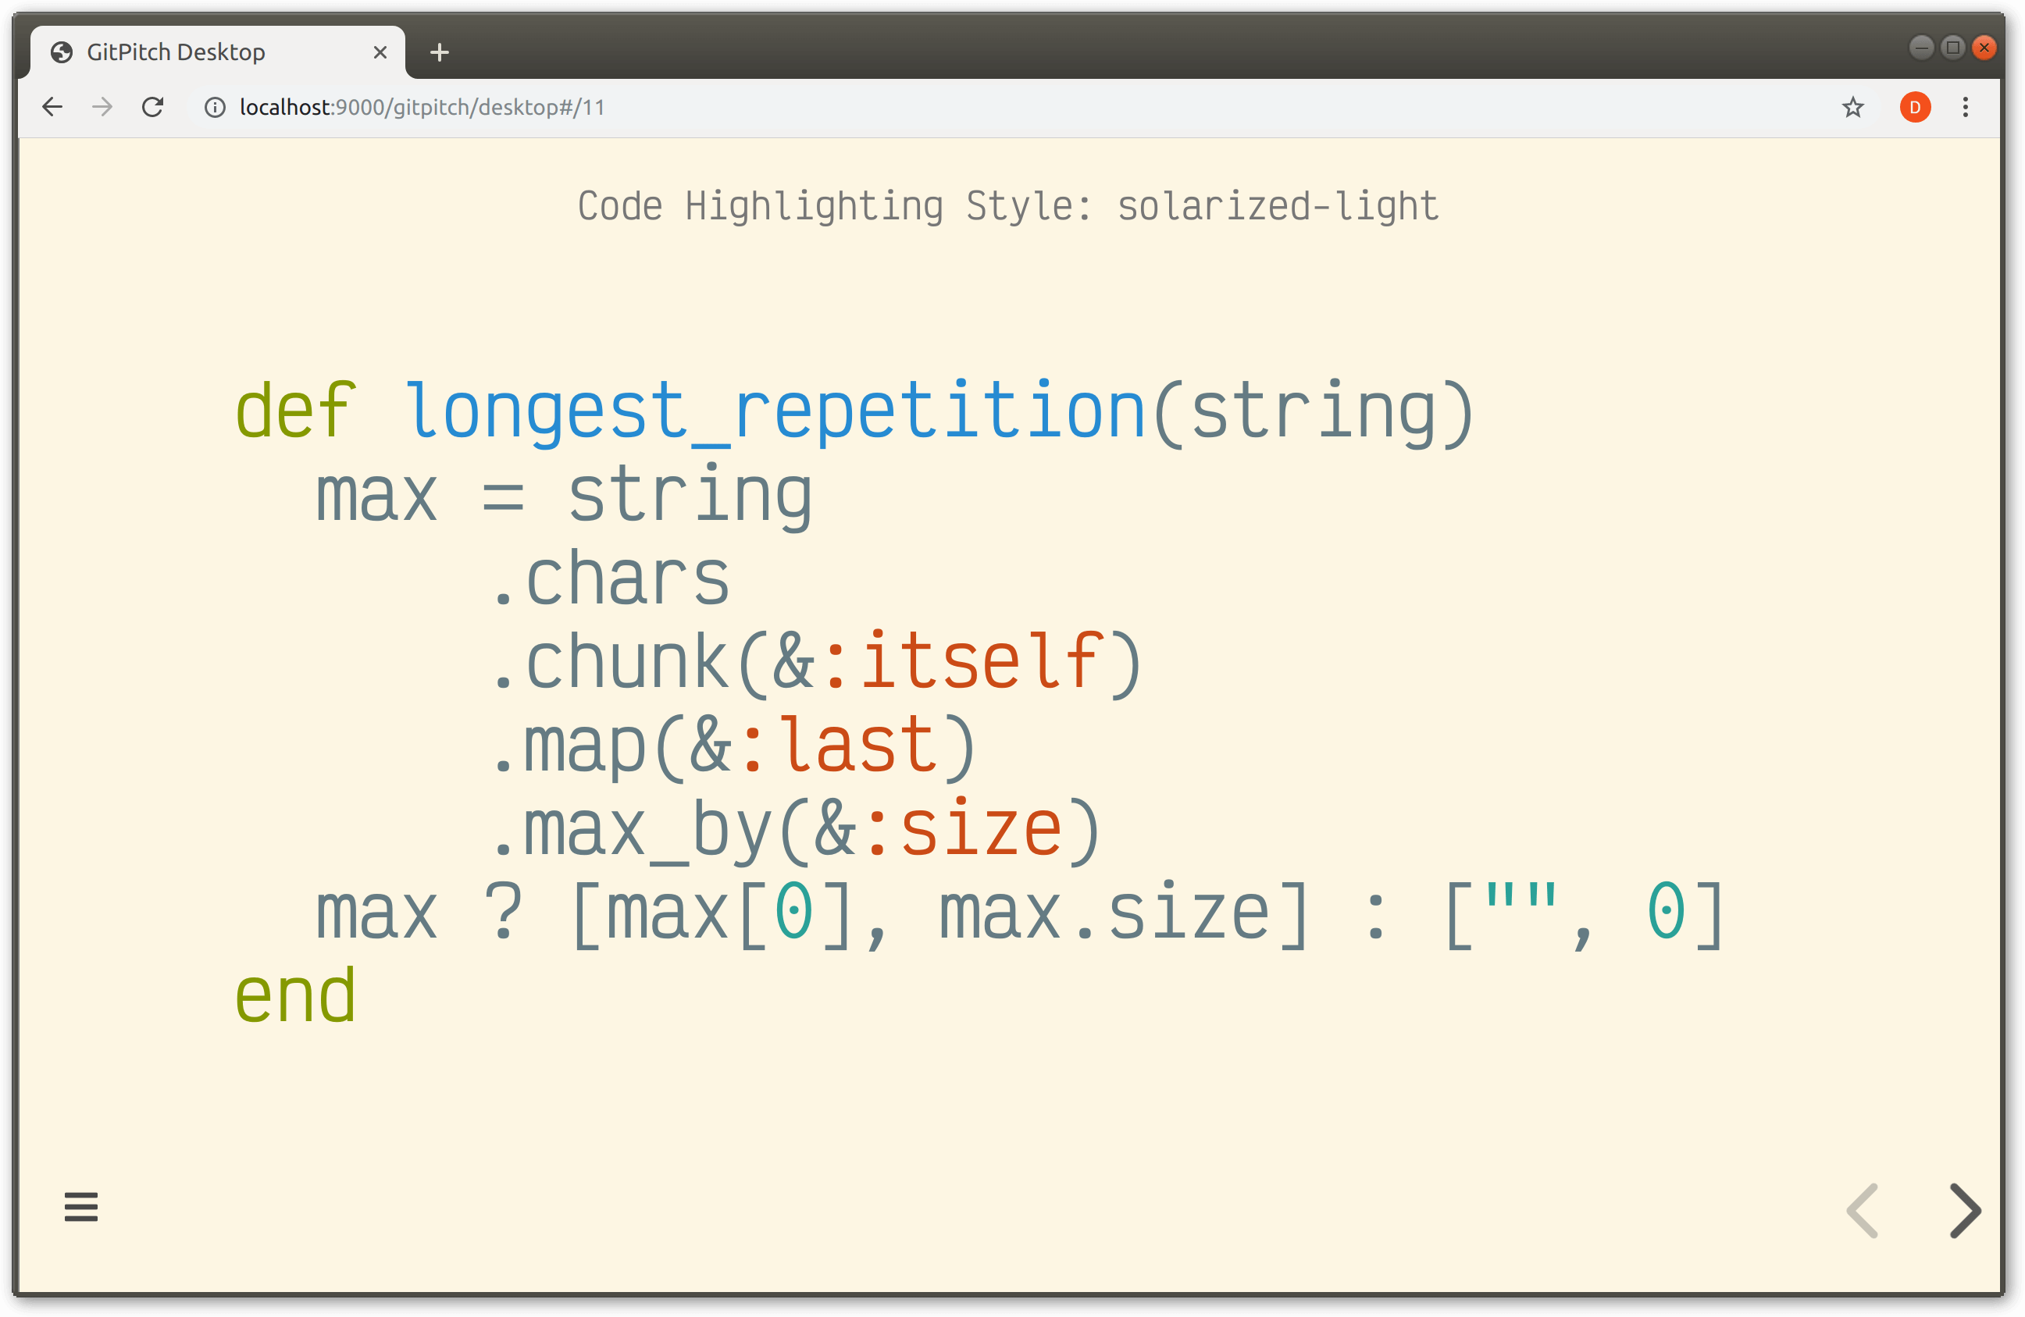Open the Chrome three-dot menu
Screen dimensions: 2025x1317
pyautogui.click(x=1966, y=107)
